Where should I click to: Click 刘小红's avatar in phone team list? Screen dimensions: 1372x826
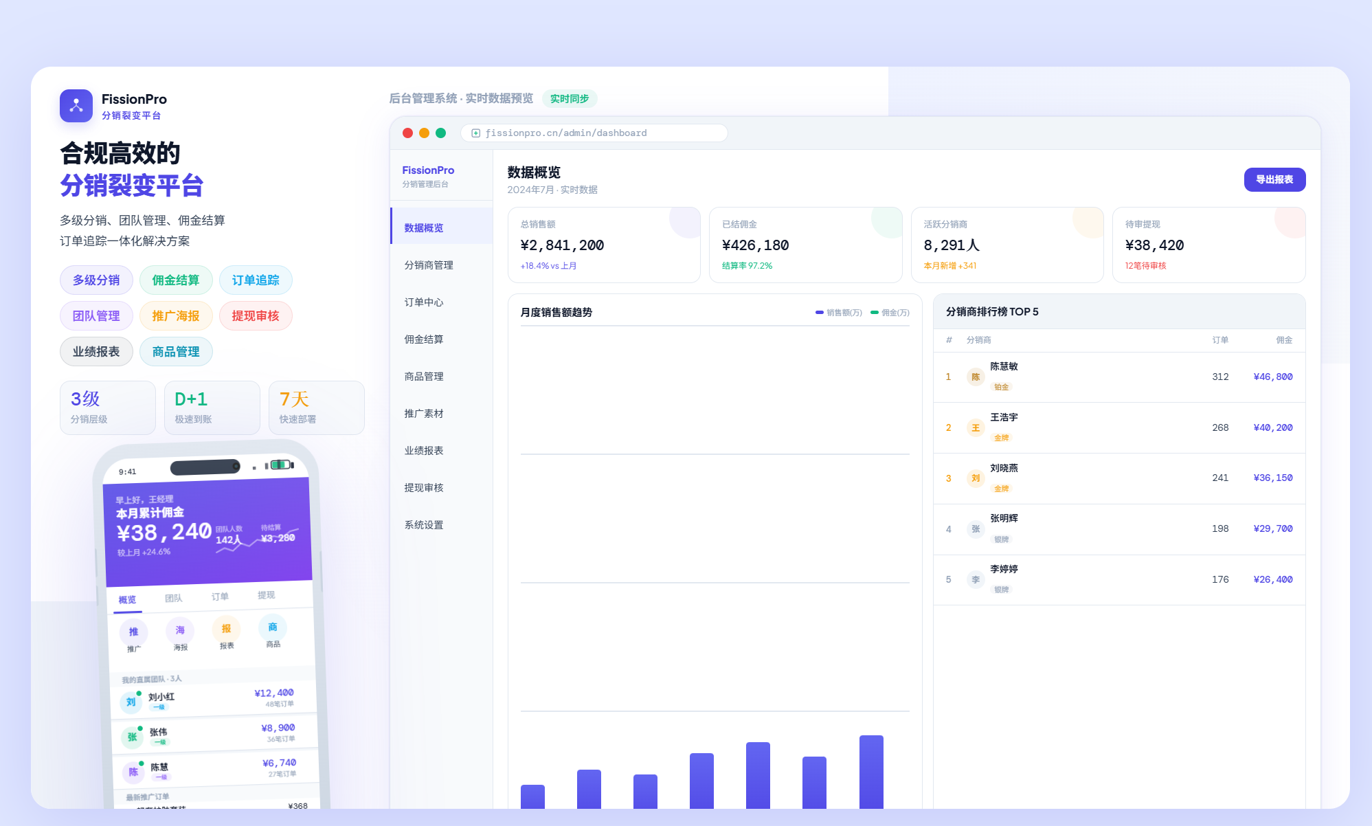point(131,702)
